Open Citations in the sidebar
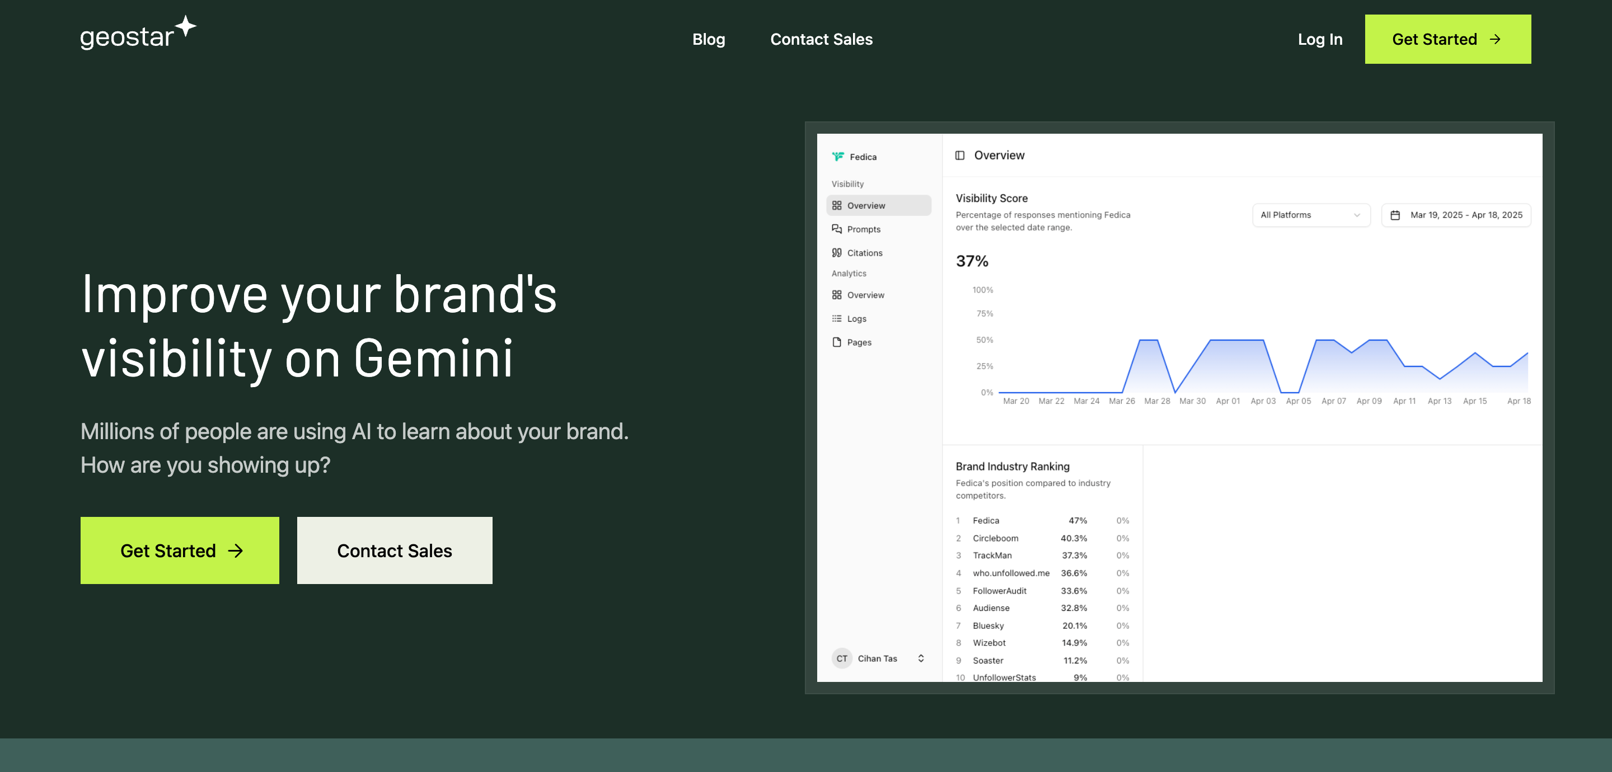The image size is (1612, 772). tap(879, 253)
